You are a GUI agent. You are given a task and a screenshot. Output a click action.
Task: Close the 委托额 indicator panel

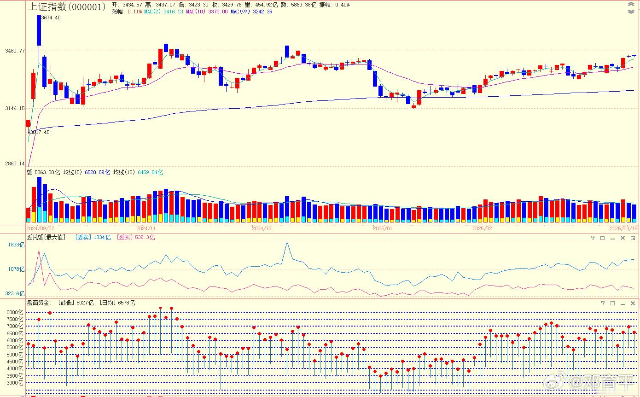coord(623,238)
